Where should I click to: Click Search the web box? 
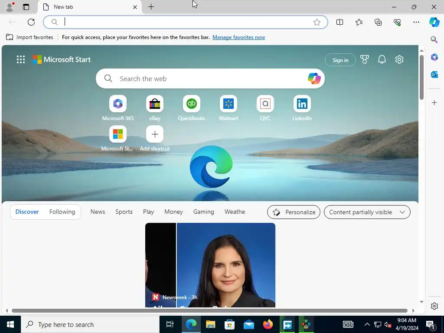[x=210, y=78]
